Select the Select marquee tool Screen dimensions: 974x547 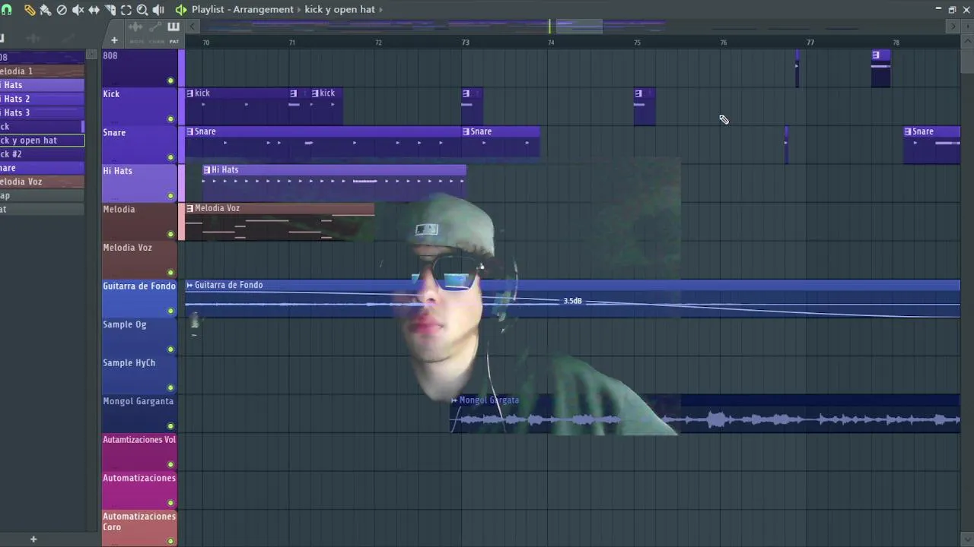pyautogui.click(x=126, y=10)
